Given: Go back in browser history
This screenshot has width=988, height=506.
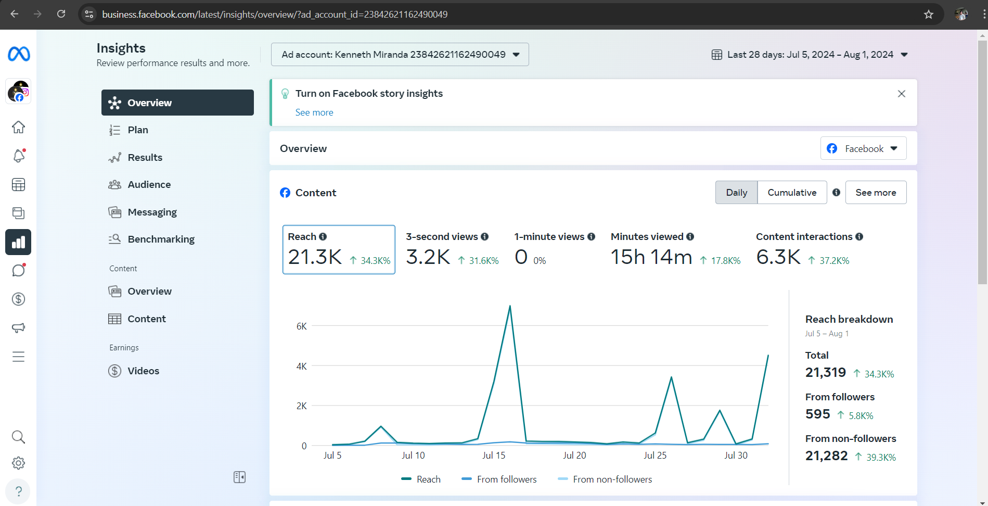Looking at the screenshot, I should click(15, 14).
